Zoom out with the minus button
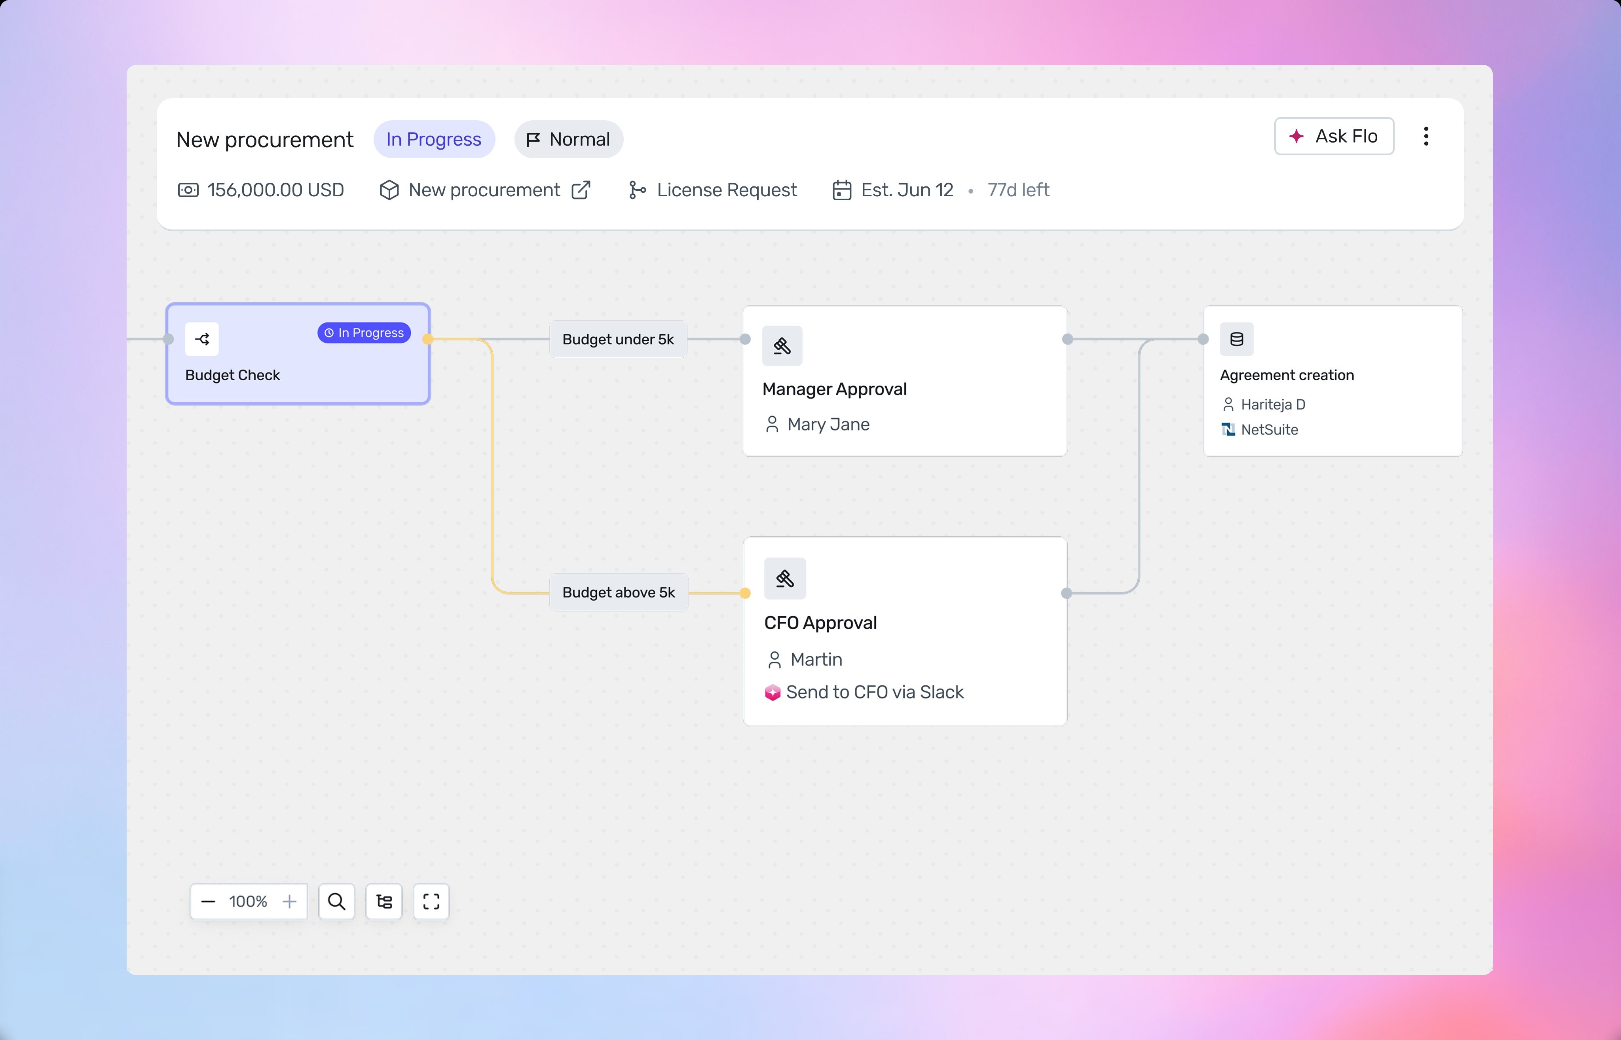 208,901
